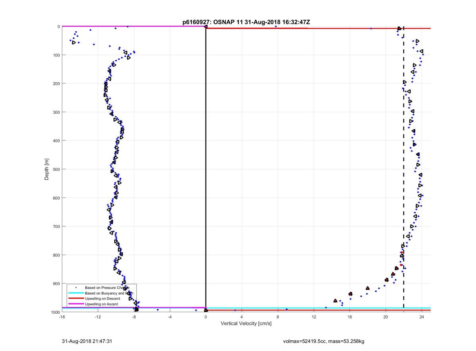Click the depth axis tick label "1000"
This screenshot has width=476, height=351.
pos(55,312)
